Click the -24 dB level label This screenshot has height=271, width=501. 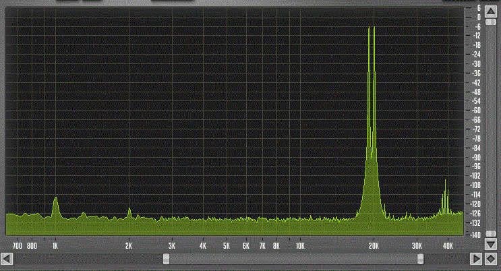pos(477,55)
